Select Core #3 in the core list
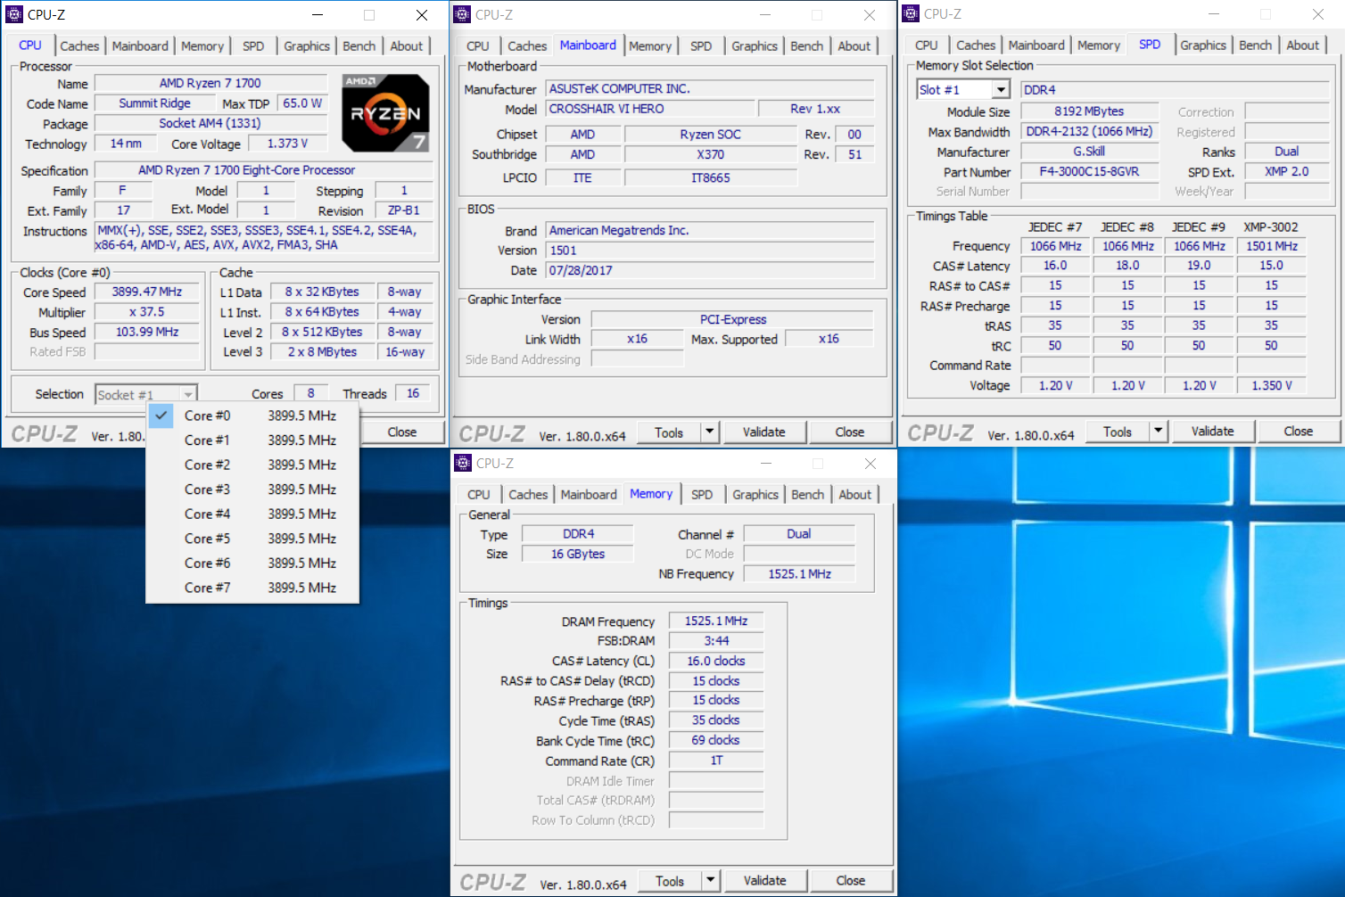The height and width of the screenshot is (897, 1345). 252,490
